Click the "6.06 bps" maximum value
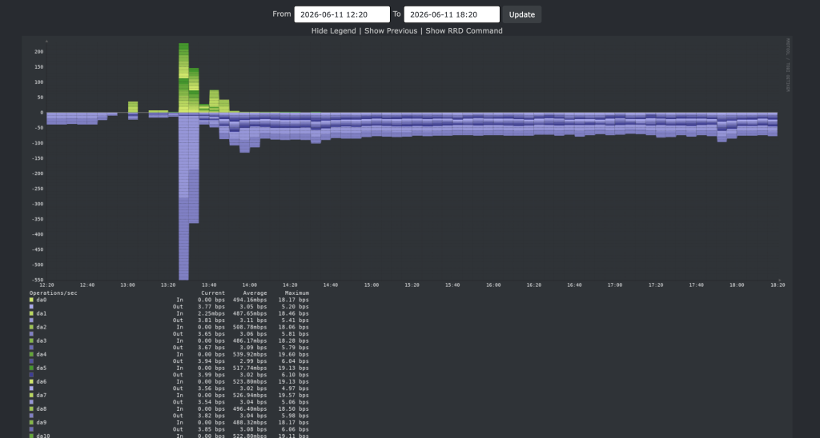This screenshot has height=438, width=820. point(295,429)
